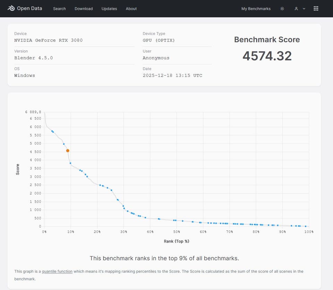The image size is (333, 290).
Task: Click the 4574.32 benchmark score value
Action: point(267,56)
